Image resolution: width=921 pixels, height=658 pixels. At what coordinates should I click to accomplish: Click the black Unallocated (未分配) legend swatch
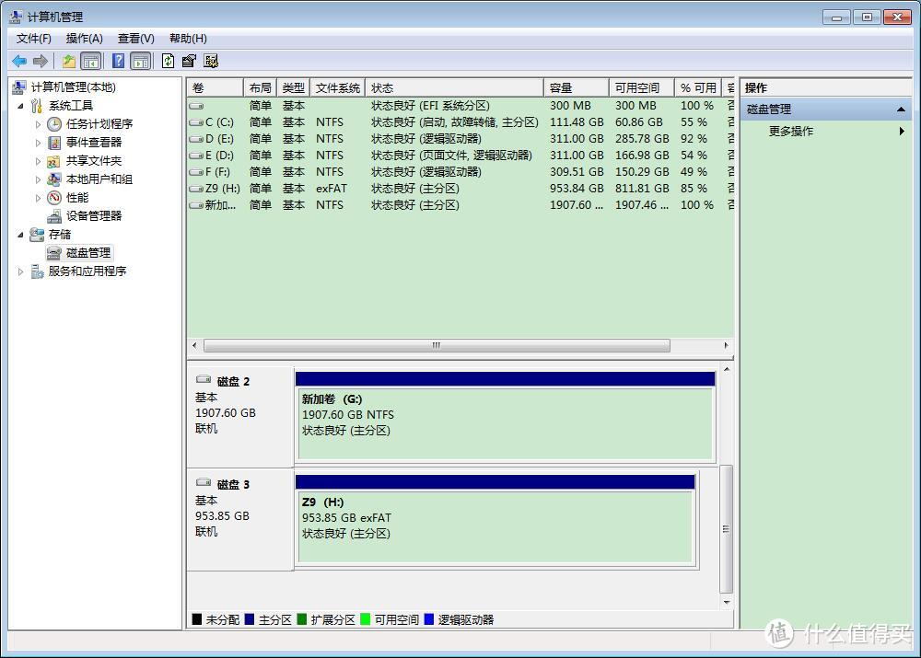tap(197, 619)
